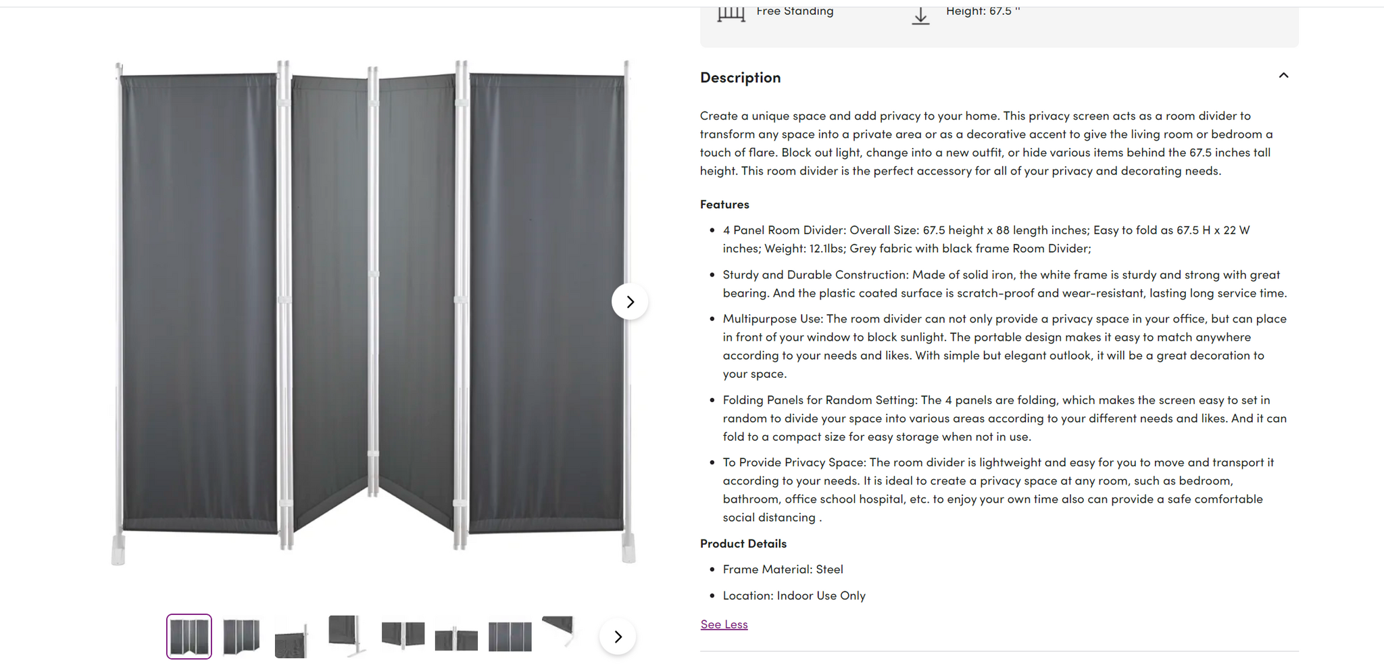Image resolution: width=1384 pixels, height=665 pixels.
Task: Select the fifth product thumbnail
Action: 403,635
